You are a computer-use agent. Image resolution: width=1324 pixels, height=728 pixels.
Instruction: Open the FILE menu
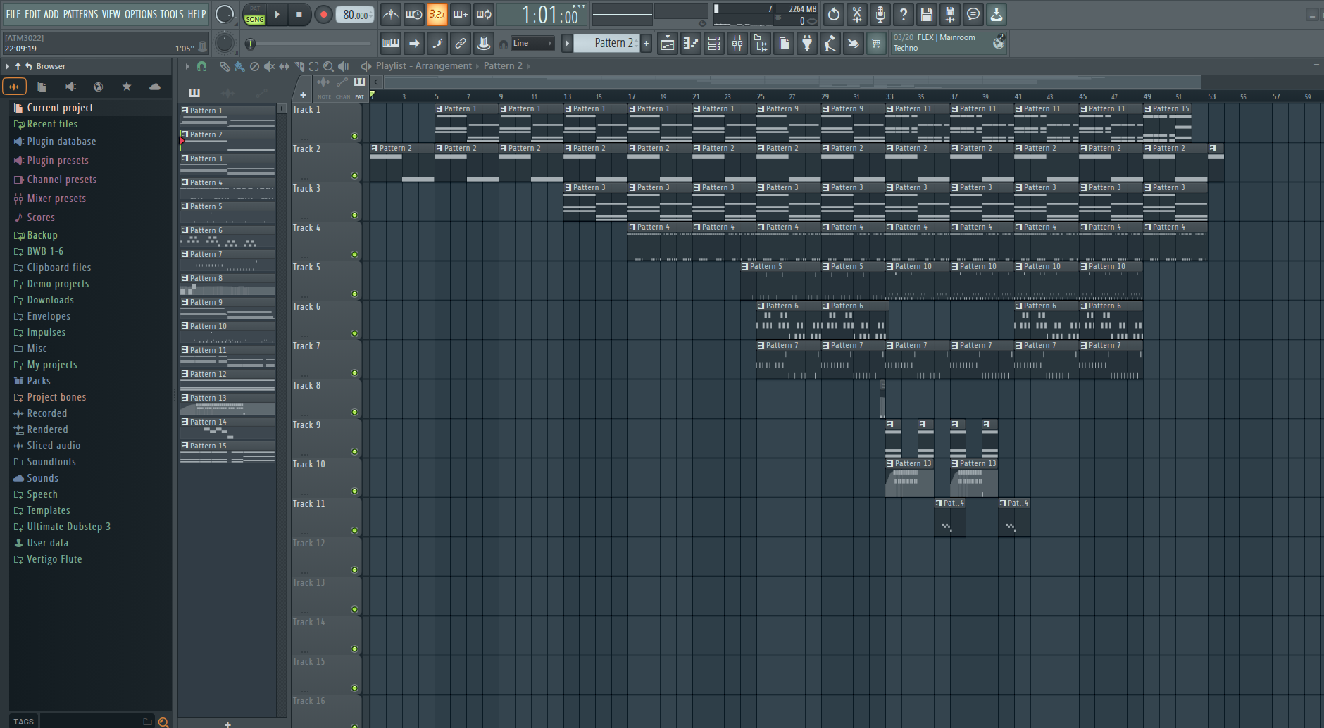[13, 14]
